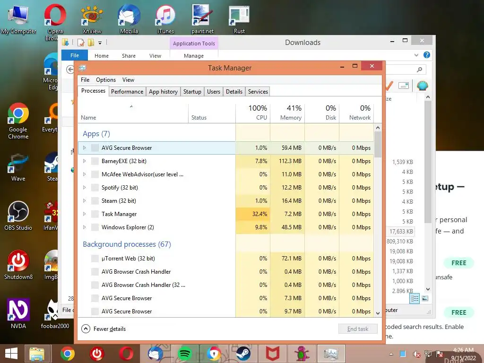This screenshot has width=484, height=363.
Task: Collapse ribbon chevron in Downloads window
Action: pos(416,55)
